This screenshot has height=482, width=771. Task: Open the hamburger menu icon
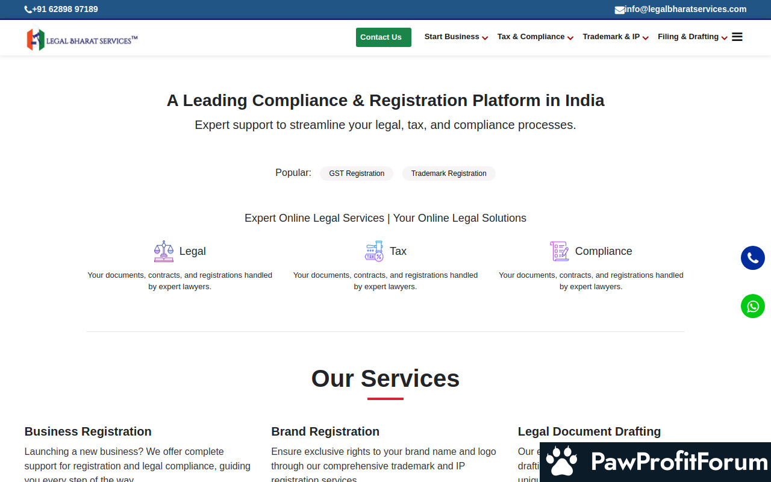click(x=737, y=37)
